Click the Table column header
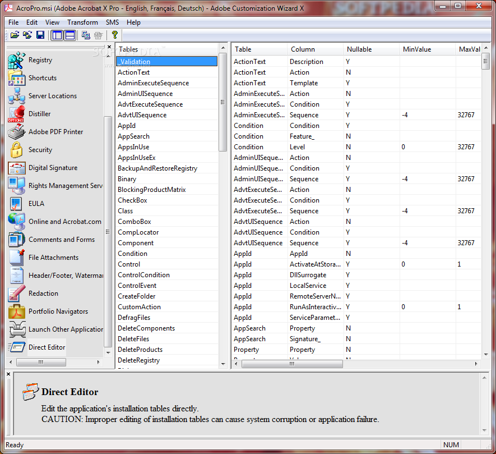The width and height of the screenshot is (496, 454). [x=259, y=49]
